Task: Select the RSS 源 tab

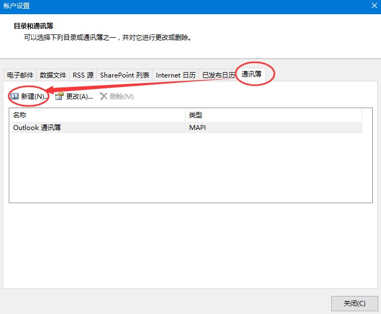Action: coord(83,75)
